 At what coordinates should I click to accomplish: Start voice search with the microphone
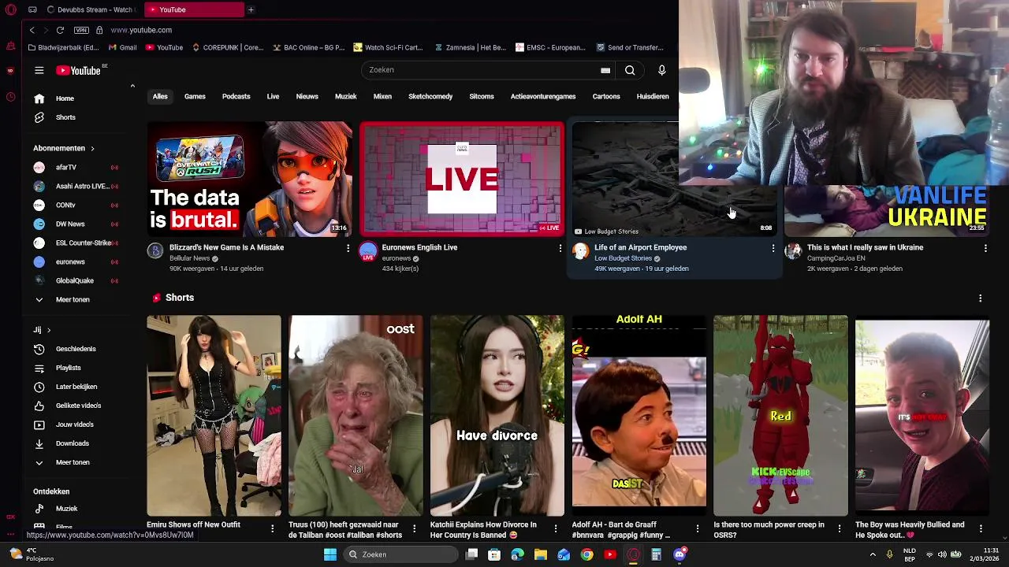coord(661,70)
